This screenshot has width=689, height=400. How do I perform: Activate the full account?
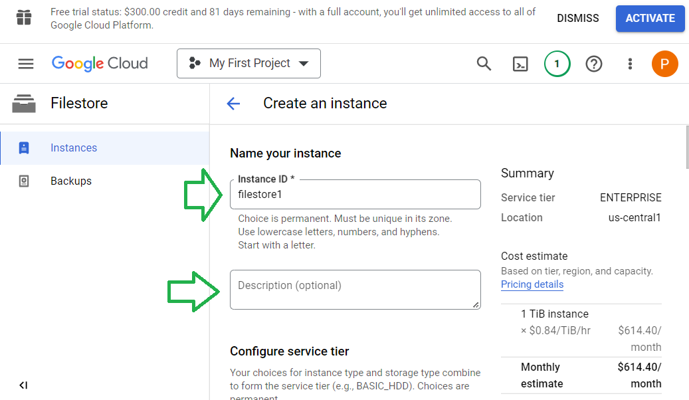click(650, 18)
